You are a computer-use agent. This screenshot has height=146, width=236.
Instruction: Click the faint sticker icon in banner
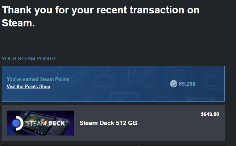(x=70, y=76)
